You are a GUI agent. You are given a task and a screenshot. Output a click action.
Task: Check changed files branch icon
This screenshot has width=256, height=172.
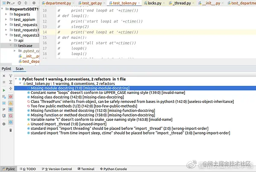click(x=4, y=109)
